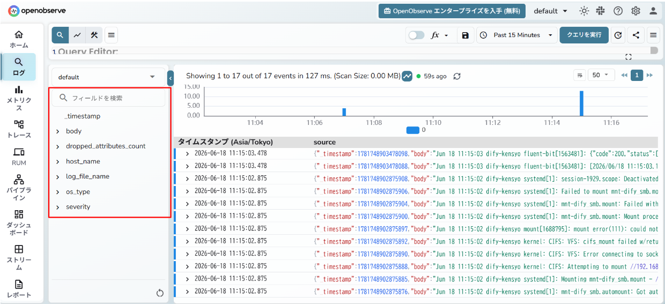Click the openobserve logo
665x304 pixels.
(x=37, y=11)
